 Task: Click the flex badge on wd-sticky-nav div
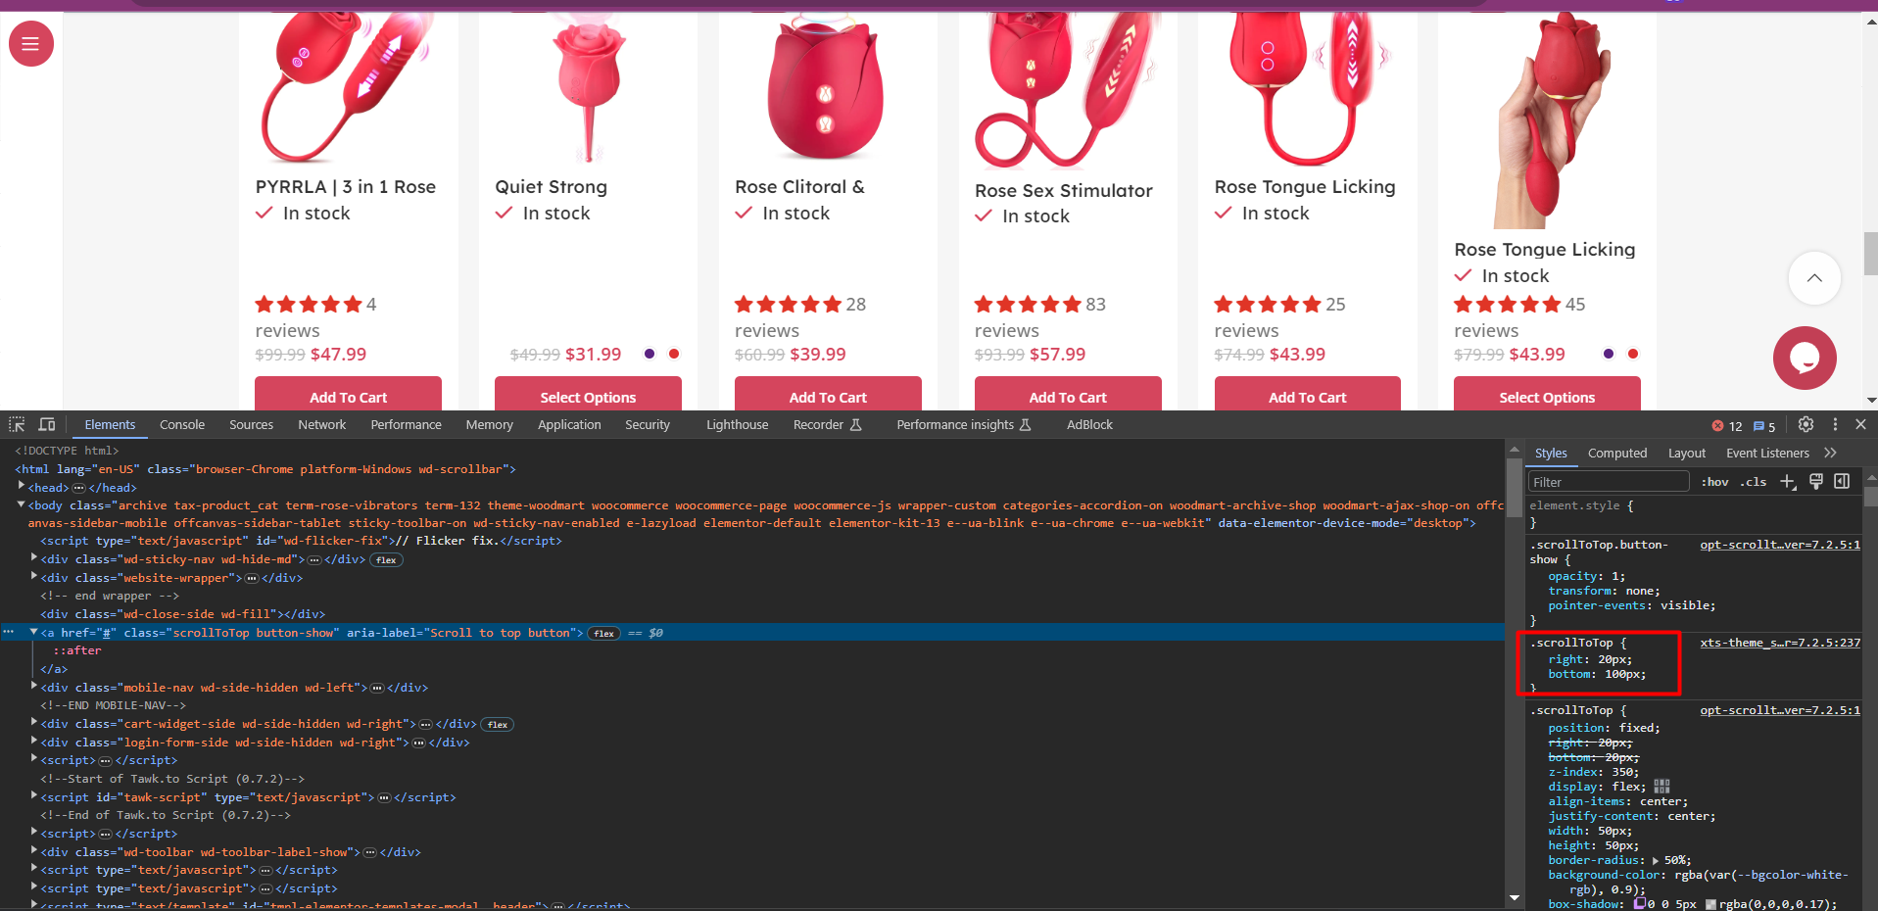pos(387,560)
